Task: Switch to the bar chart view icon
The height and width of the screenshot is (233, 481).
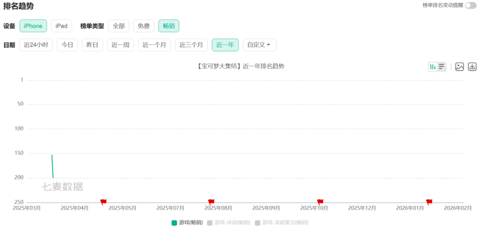Action: (433, 66)
